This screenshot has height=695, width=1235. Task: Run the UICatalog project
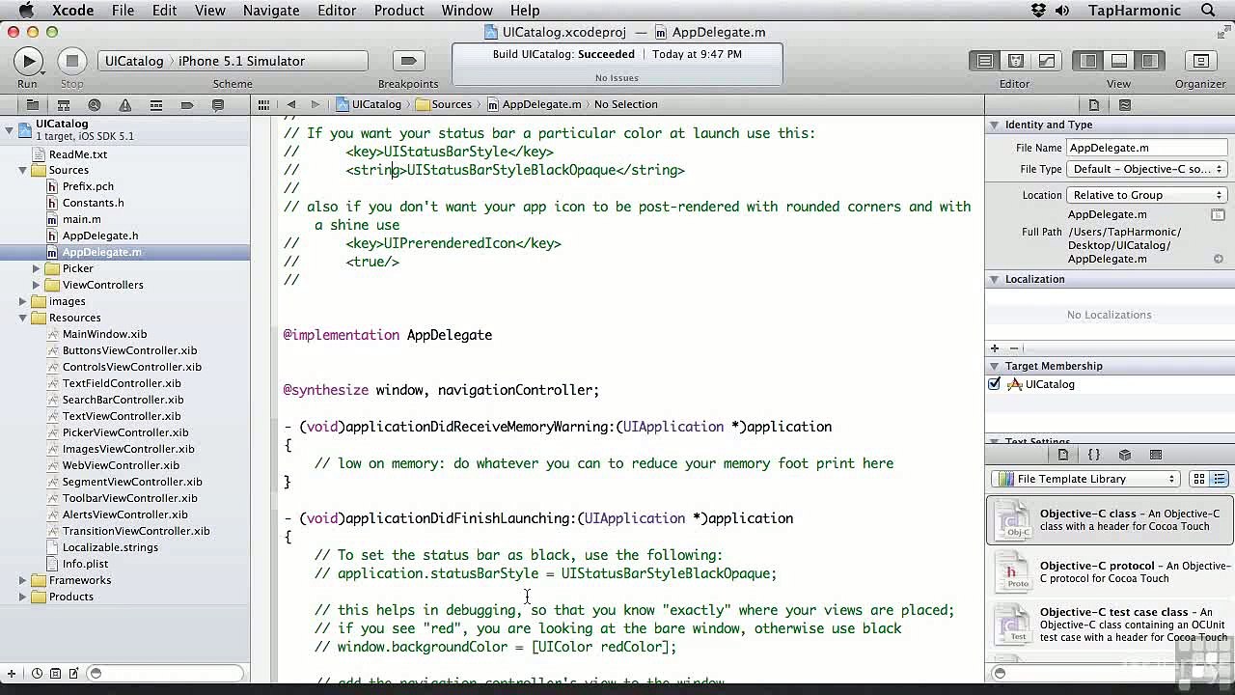28,61
